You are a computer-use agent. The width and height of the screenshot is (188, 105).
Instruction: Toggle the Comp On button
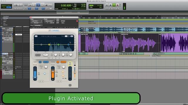[x=58, y=62]
